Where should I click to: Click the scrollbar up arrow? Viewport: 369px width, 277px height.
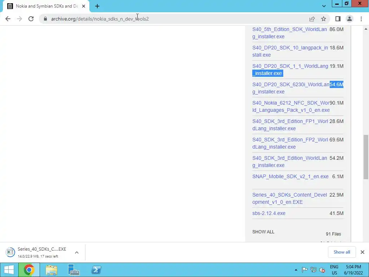click(x=366, y=29)
